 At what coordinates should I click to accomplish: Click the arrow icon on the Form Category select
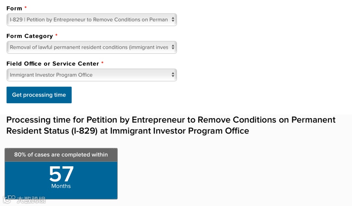pyautogui.click(x=173, y=48)
